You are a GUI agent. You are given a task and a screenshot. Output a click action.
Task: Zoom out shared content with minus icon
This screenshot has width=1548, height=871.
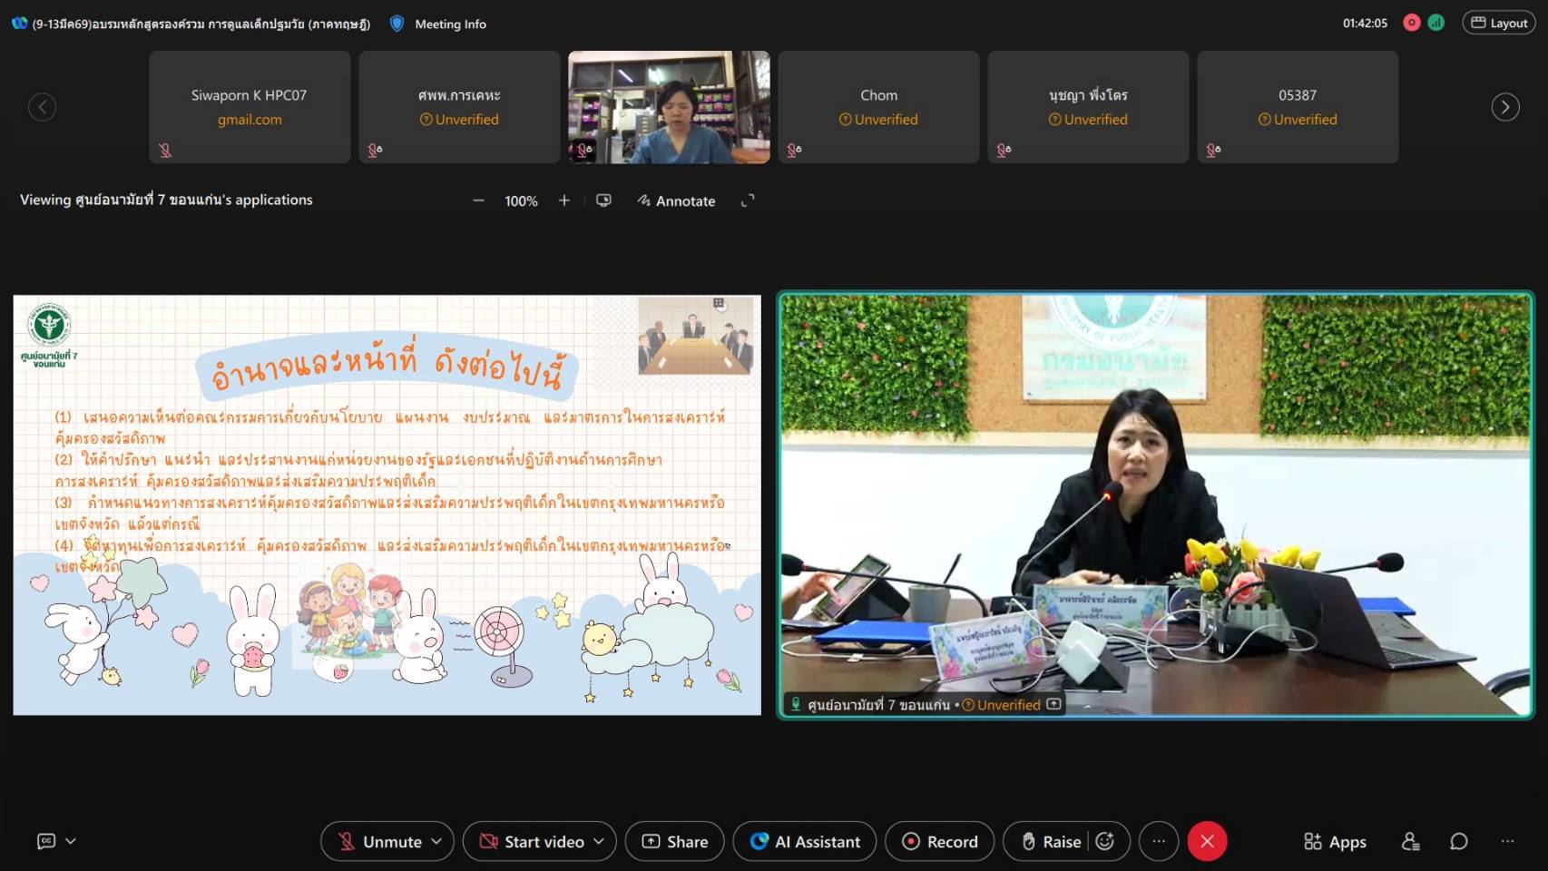pyautogui.click(x=478, y=201)
